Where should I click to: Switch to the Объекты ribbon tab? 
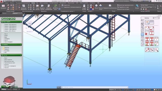(12, 3)
